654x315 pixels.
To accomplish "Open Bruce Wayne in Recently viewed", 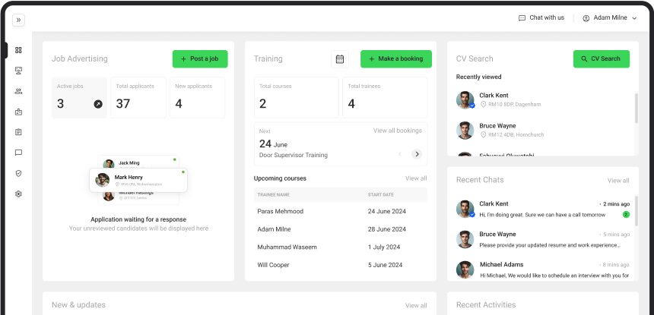I will point(544,131).
